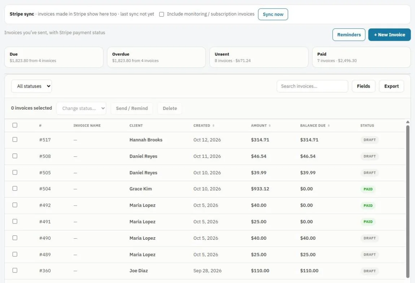The image size is (415, 283).
Task: Select invoice #491 checkbox
Action: coord(15,221)
